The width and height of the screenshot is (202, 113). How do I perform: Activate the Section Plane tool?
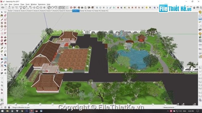click(x=5, y=73)
